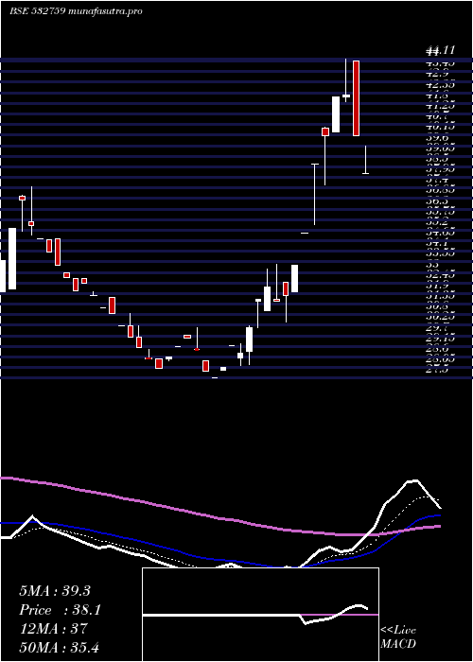This screenshot has height=662, width=473.
Task: Click the MACD inset chart box
Action: [260, 615]
